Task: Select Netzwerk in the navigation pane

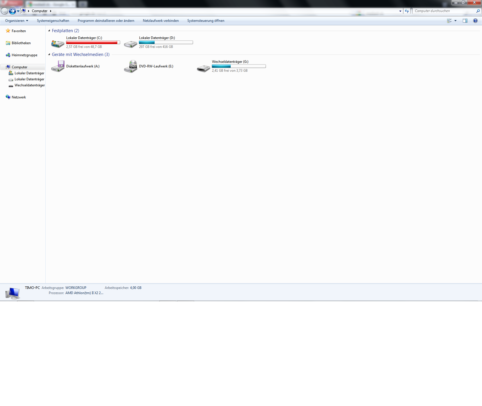Action: tap(19, 97)
